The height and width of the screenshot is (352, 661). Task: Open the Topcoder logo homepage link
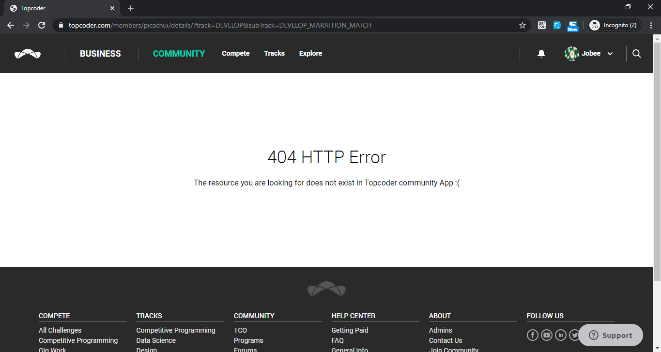pos(28,53)
